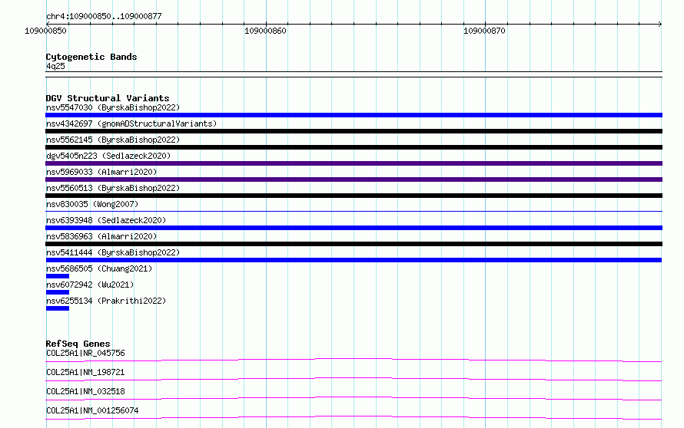This screenshot has height=428, width=684.
Task: Select the RefSeq Genes track title
Action: [x=78, y=344]
